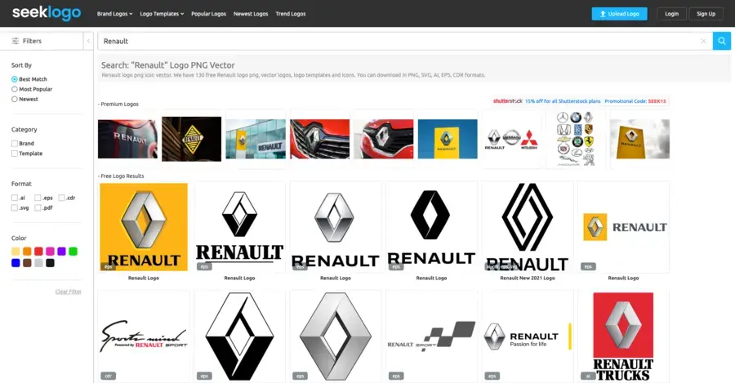Pick the brown color filter swatch
This screenshot has height=383, width=735.
point(27,263)
